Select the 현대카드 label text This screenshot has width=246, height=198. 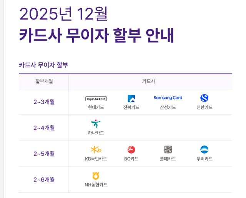pyautogui.click(x=96, y=107)
